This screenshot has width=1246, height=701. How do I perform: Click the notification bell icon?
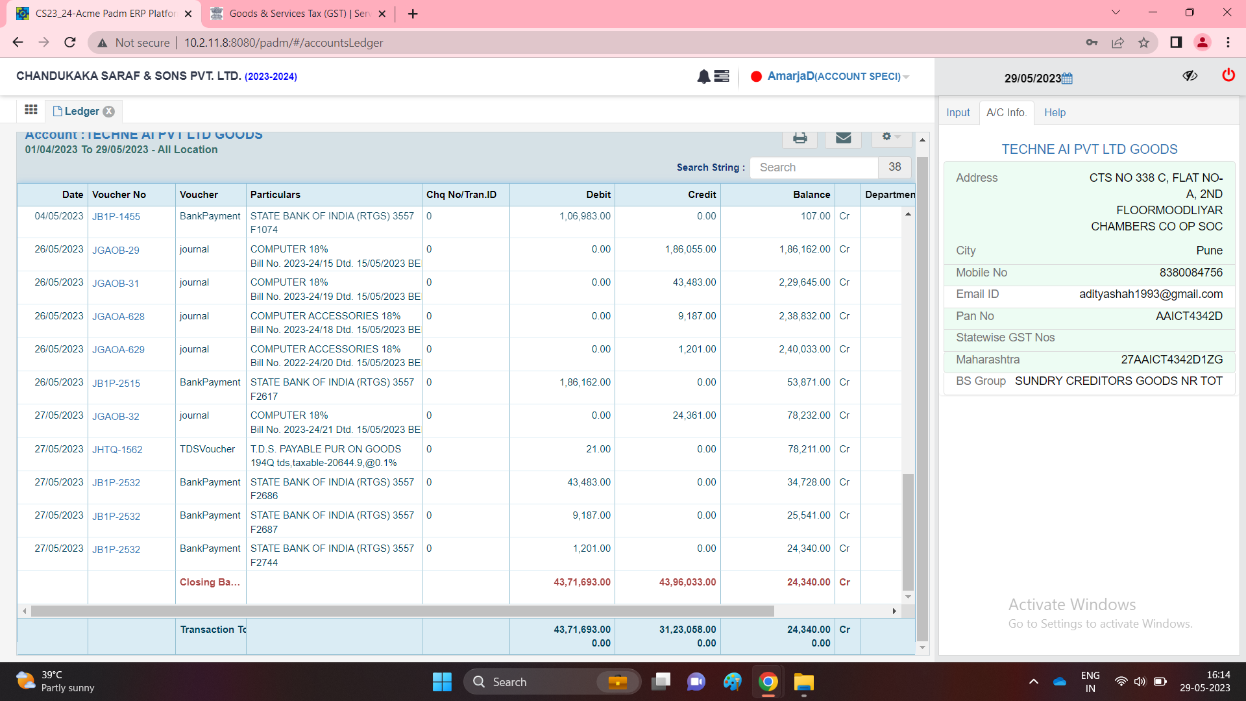coord(703,77)
